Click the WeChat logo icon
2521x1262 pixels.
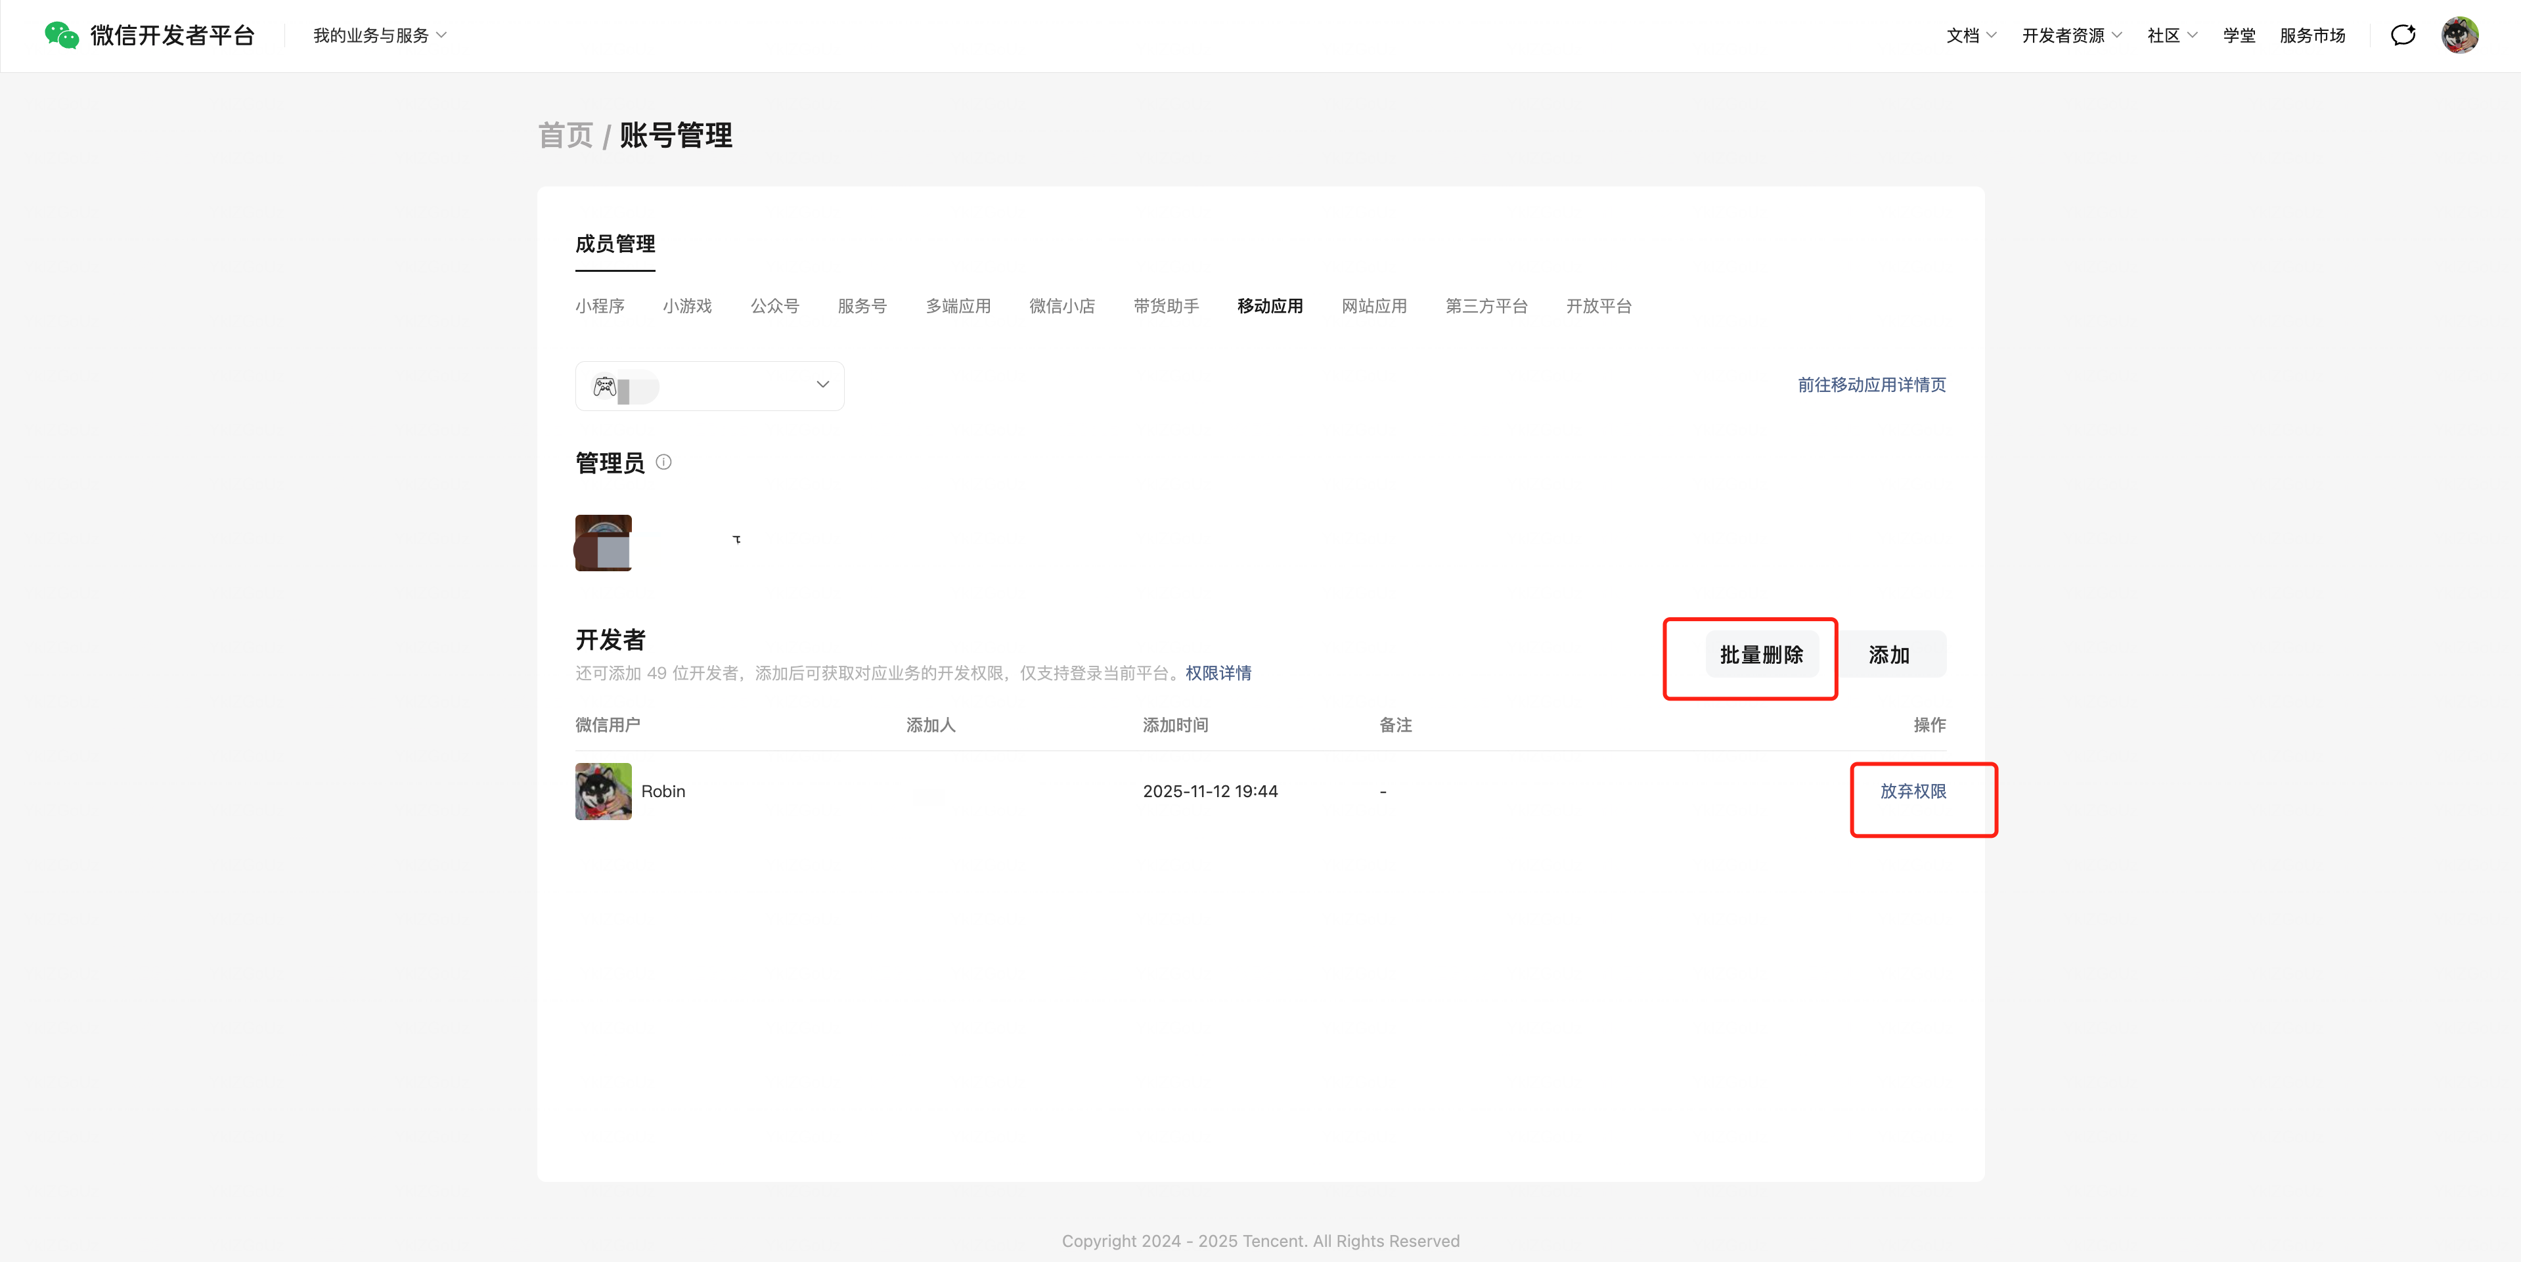tap(60, 35)
